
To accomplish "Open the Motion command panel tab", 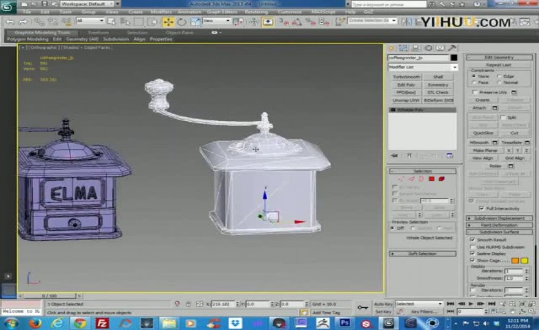I will tap(428, 48).
